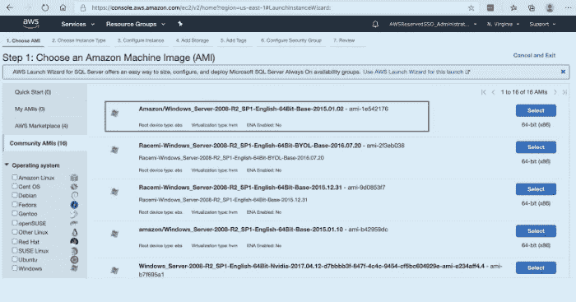This screenshot has height=302, width=576.
Task: Click the pin shortcut icon in navbar
Action: click(180, 24)
